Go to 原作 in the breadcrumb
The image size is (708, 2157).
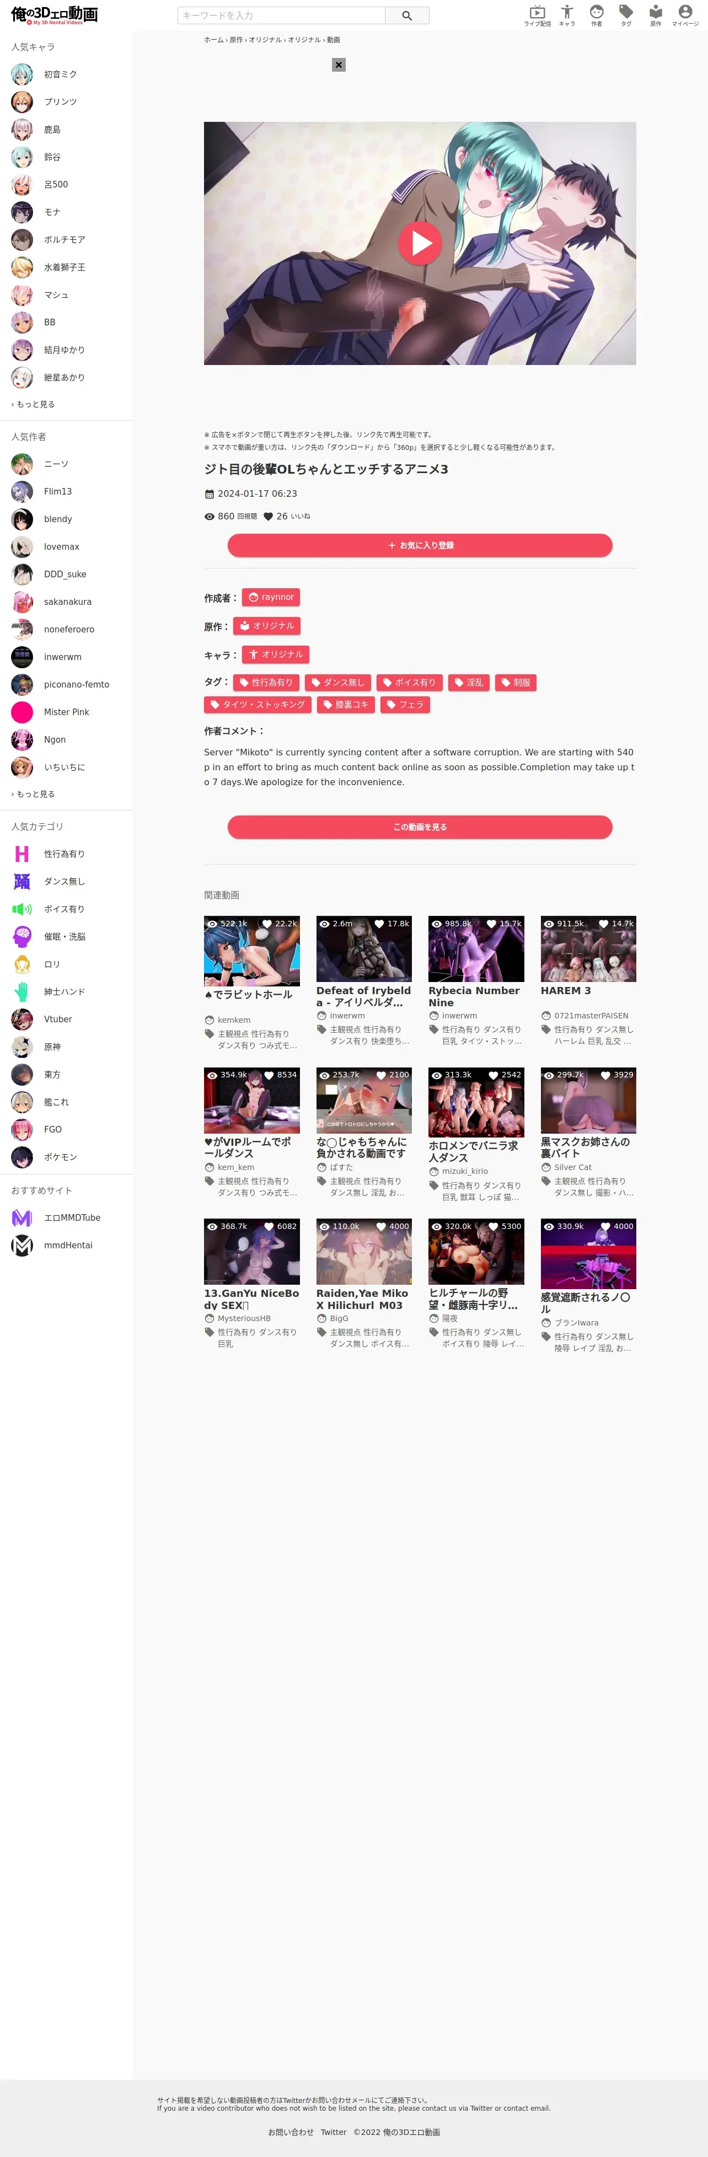pos(237,39)
